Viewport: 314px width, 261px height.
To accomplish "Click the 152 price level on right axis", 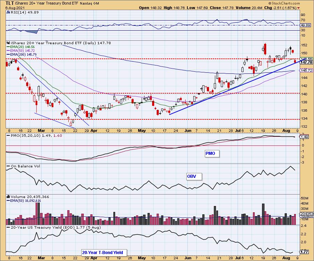I will 304,45.
